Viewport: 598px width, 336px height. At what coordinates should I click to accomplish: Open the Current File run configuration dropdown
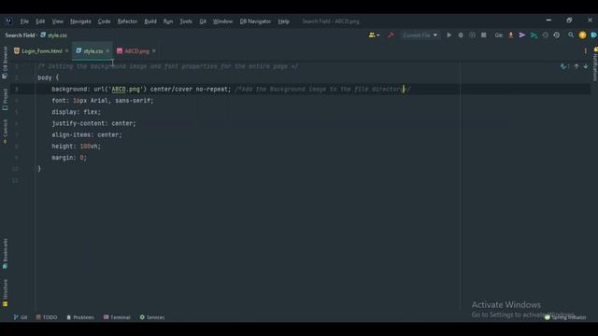click(420, 35)
